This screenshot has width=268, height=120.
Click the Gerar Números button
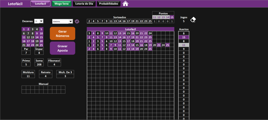point(63,34)
